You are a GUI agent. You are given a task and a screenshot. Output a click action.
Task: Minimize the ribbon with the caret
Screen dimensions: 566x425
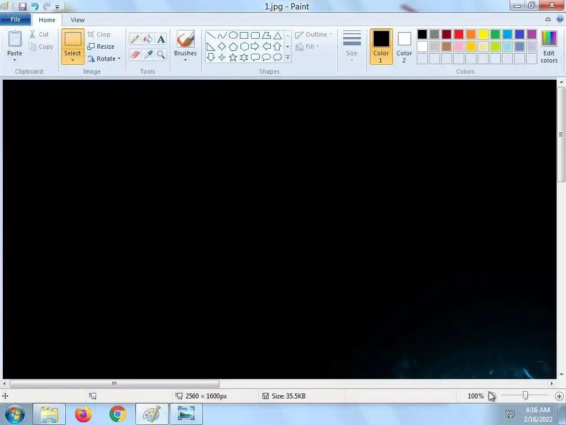[548, 19]
